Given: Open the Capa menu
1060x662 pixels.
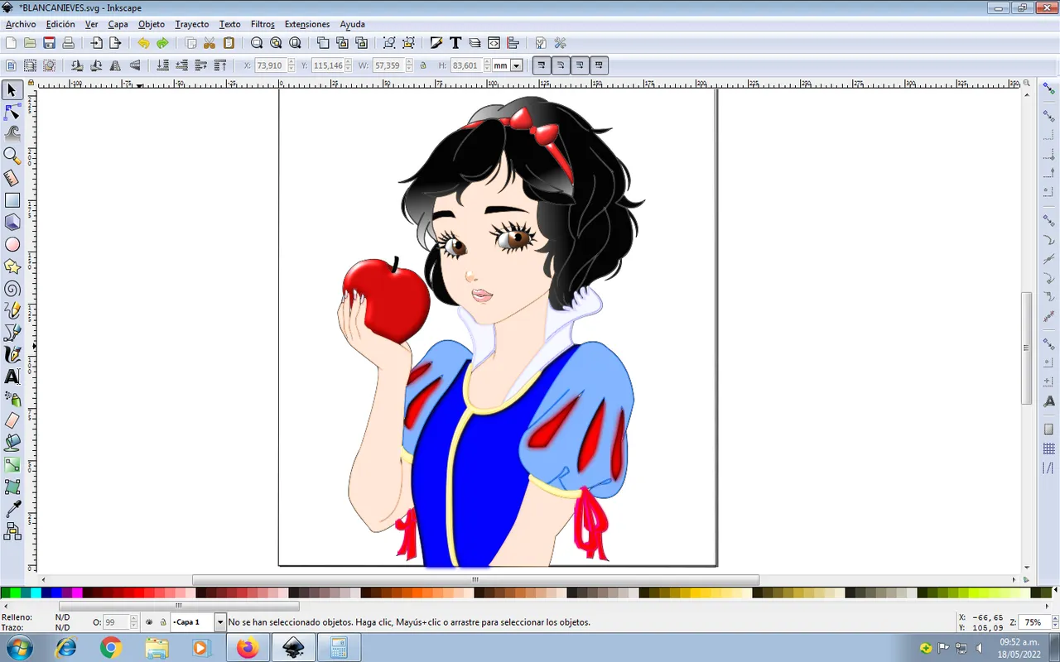Looking at the screenshot, I should (x=118, y=24).
